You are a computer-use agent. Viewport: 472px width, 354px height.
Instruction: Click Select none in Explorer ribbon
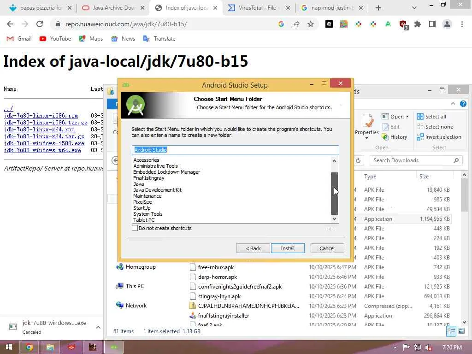click(x=435, y=127)
